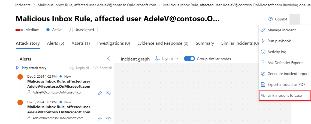Open the three-dot more actions menu
The height and width of the screenshot is (124, 311).
[295, 19]
